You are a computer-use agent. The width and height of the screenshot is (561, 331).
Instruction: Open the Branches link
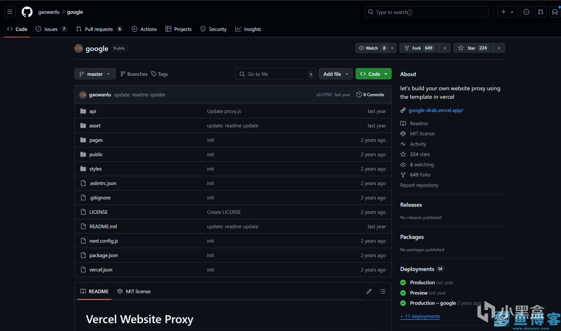134,74
